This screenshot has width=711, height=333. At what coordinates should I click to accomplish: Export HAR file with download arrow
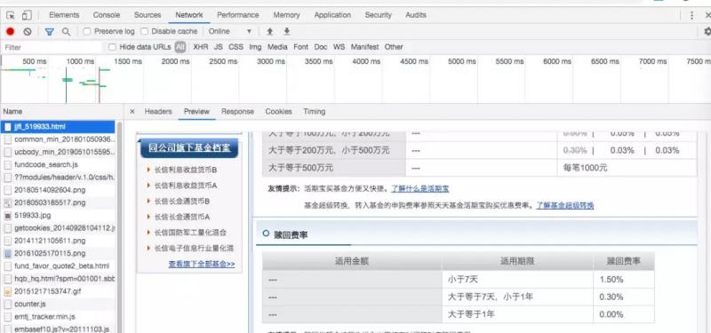(286, 31)
